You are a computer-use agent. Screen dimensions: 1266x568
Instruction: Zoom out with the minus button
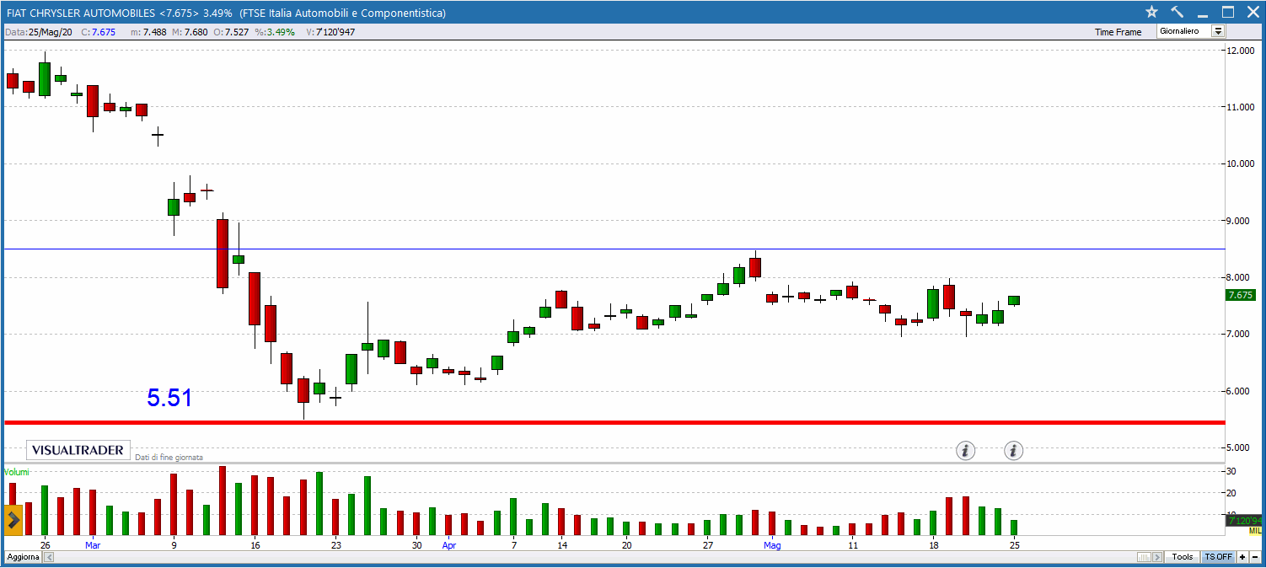pyautogui.click(x=1255, y=557)
